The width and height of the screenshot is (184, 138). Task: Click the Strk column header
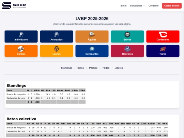pyautogui.click(x=48, y=90)
